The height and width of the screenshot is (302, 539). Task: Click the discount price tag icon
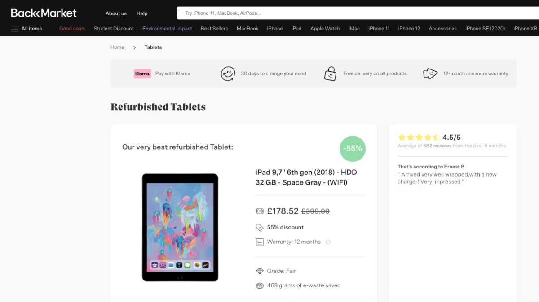coord(260,227)
